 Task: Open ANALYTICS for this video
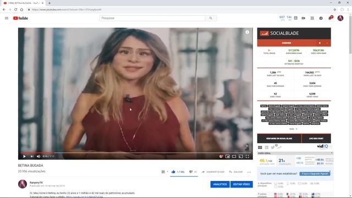coord(220,184)
